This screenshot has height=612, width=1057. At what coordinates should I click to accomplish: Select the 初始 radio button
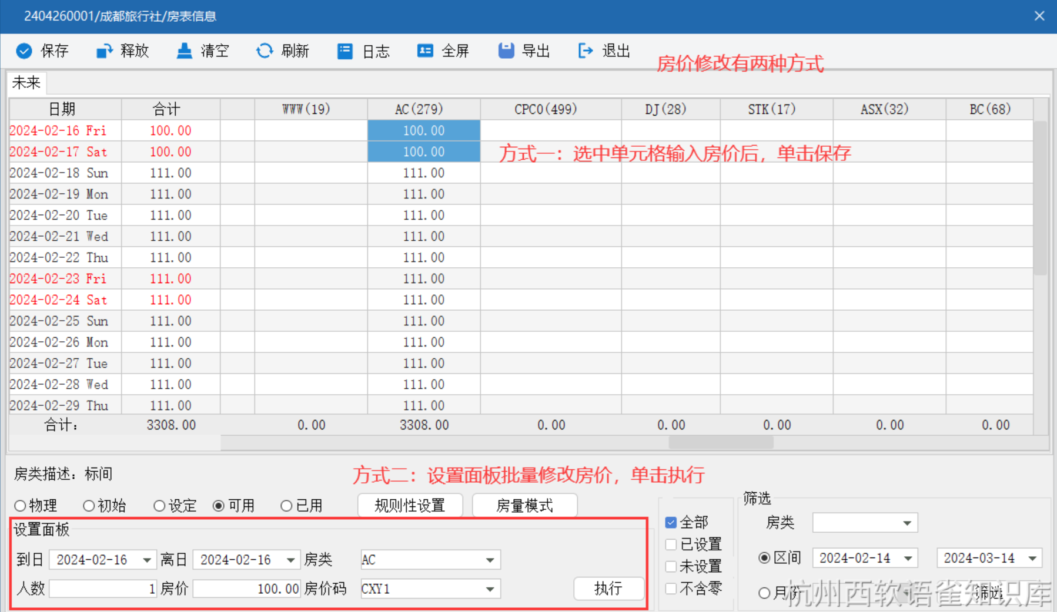89,506
